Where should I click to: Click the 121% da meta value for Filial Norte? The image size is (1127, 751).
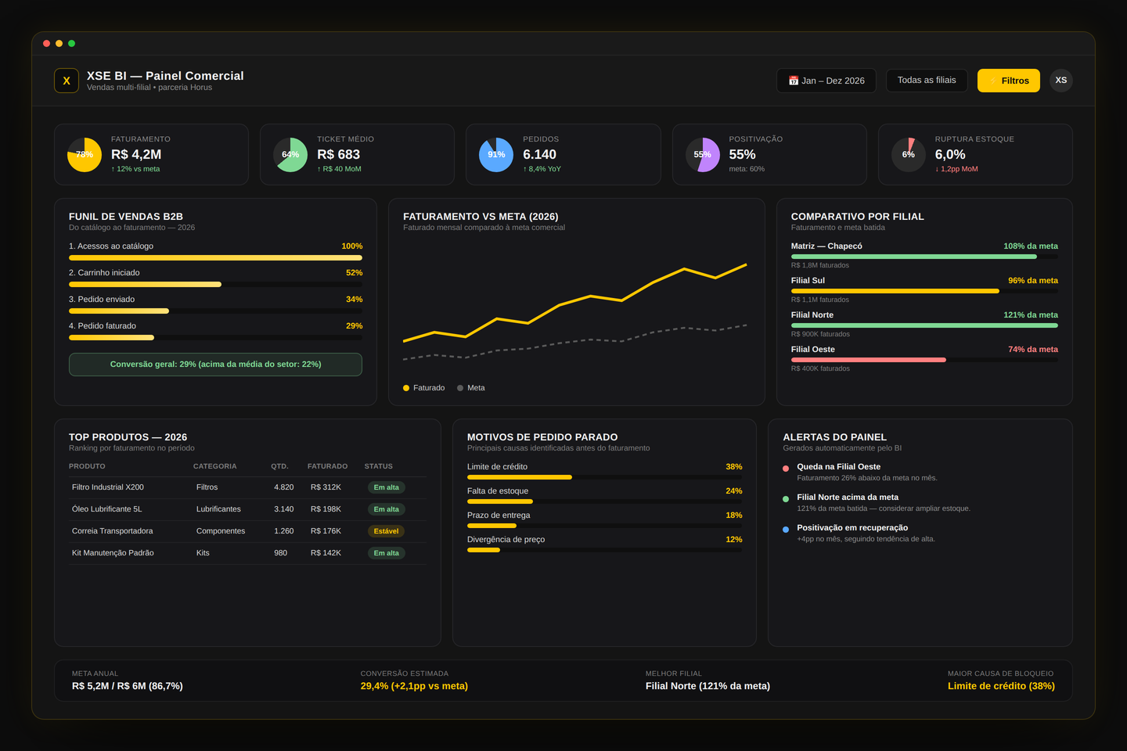[1031, 315]
